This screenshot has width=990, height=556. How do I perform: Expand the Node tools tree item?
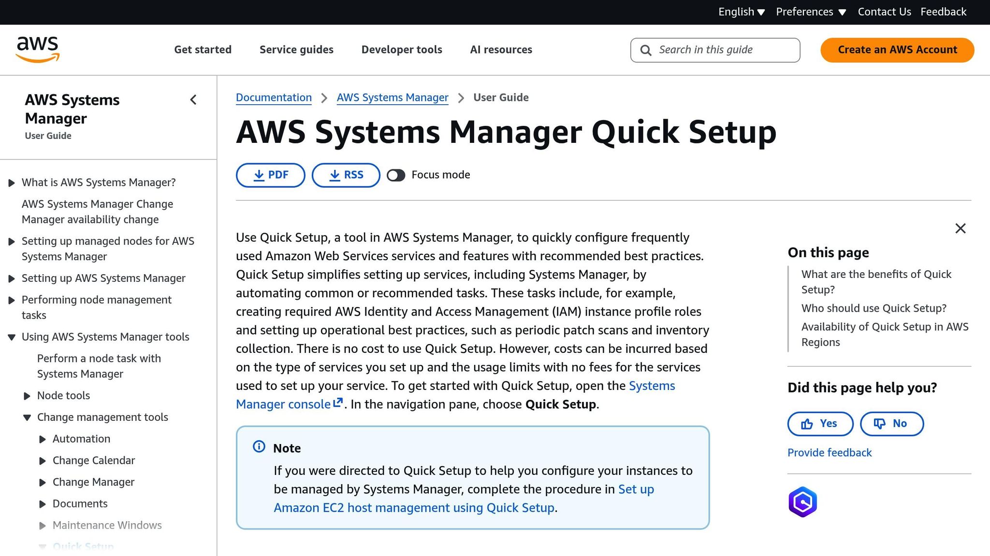[x=27, y=396]
